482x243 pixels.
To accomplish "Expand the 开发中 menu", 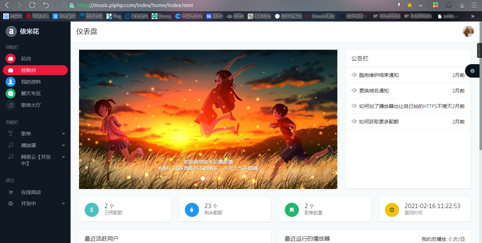I will [x=63, y=203].
